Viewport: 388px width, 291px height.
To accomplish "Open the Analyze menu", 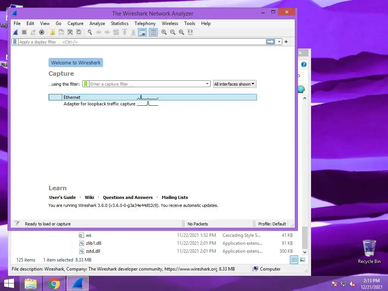I will tap(97, 23).
